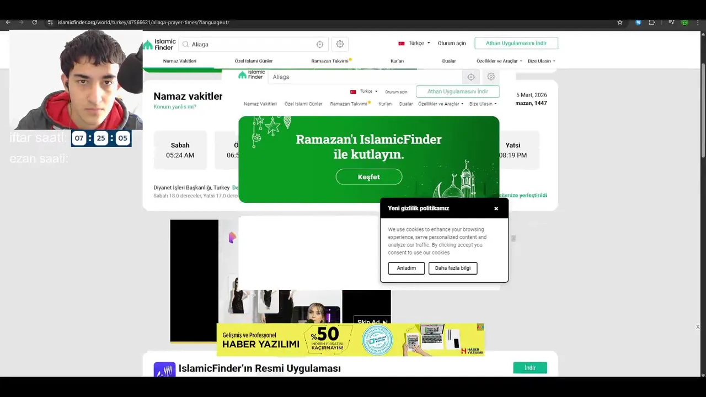The image size is (706, 397).
Task: Open Kur'an in topmost navigation bar
Action: tap(397, 61)
